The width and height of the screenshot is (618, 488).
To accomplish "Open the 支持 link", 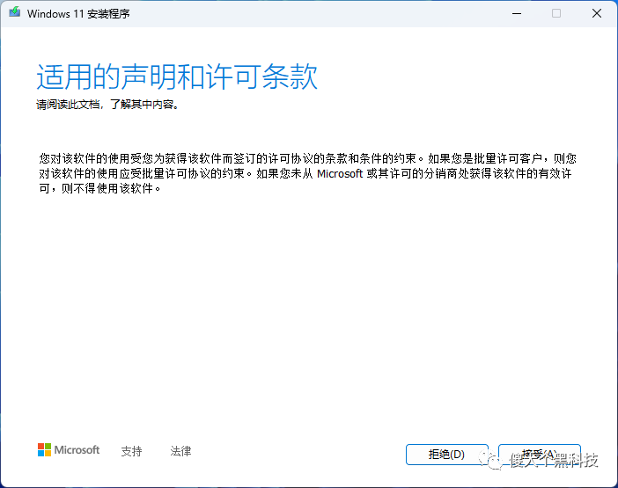I will [x=131, y=451].
